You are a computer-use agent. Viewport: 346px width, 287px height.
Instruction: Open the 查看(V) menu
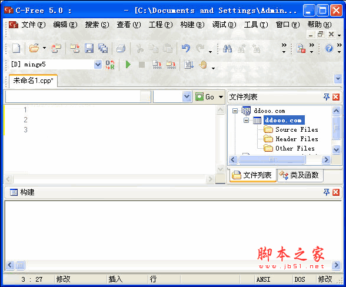tap(129, 25)
